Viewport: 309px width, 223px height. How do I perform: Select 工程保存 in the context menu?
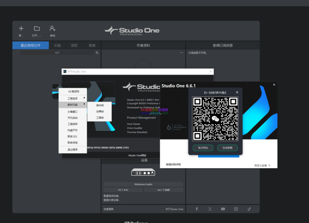(x=73, y=124)
